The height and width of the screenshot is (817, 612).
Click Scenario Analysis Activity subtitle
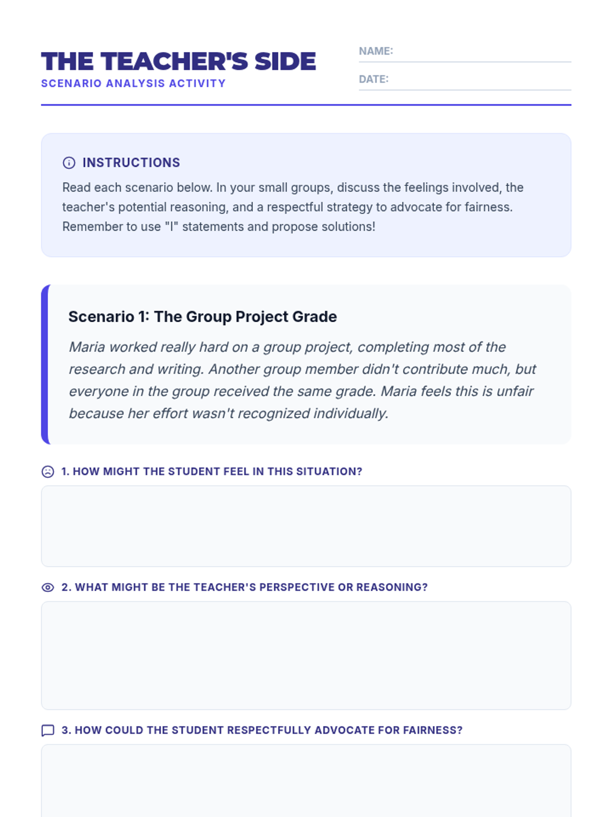tap(133, 83)
